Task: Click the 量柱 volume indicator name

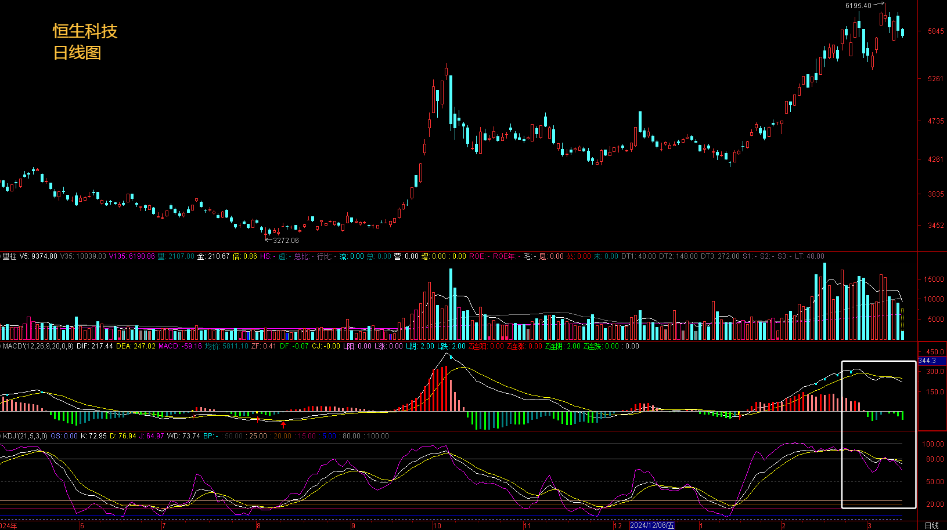Action: pyautogui.click(x=9, y=256)
